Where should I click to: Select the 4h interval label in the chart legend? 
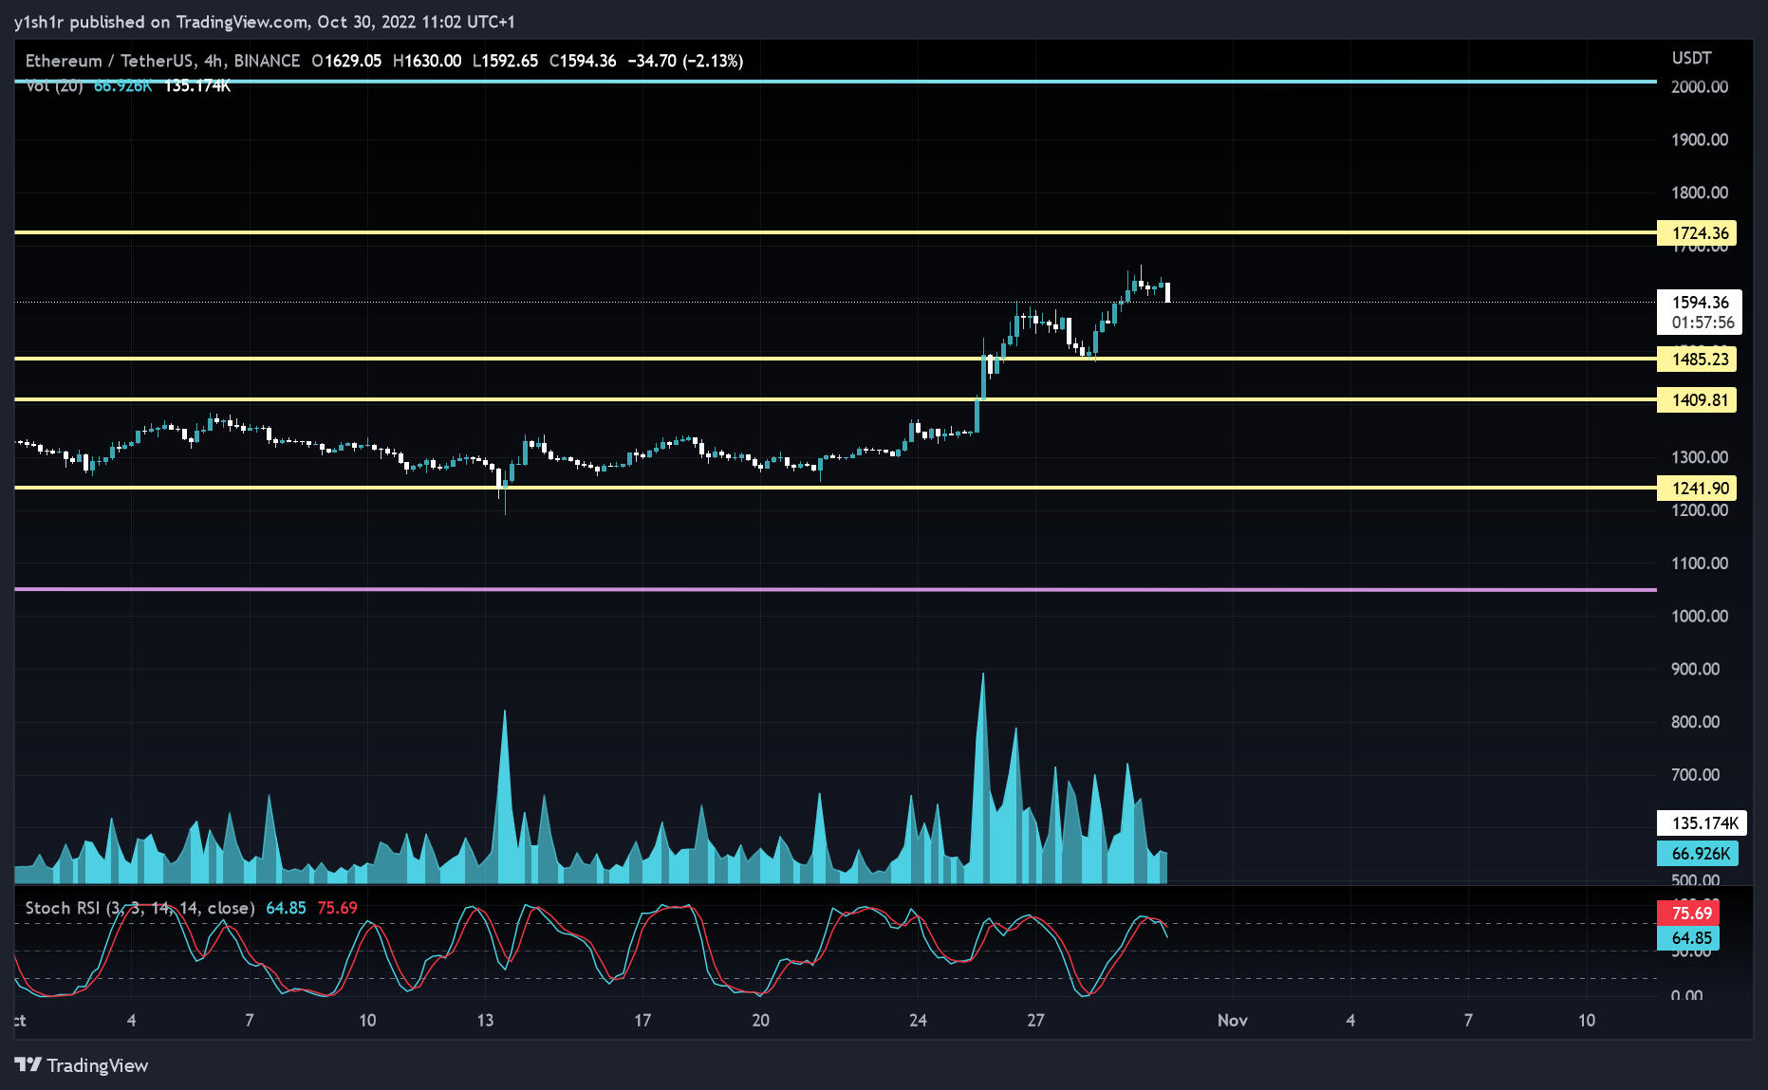coord(214,61)
